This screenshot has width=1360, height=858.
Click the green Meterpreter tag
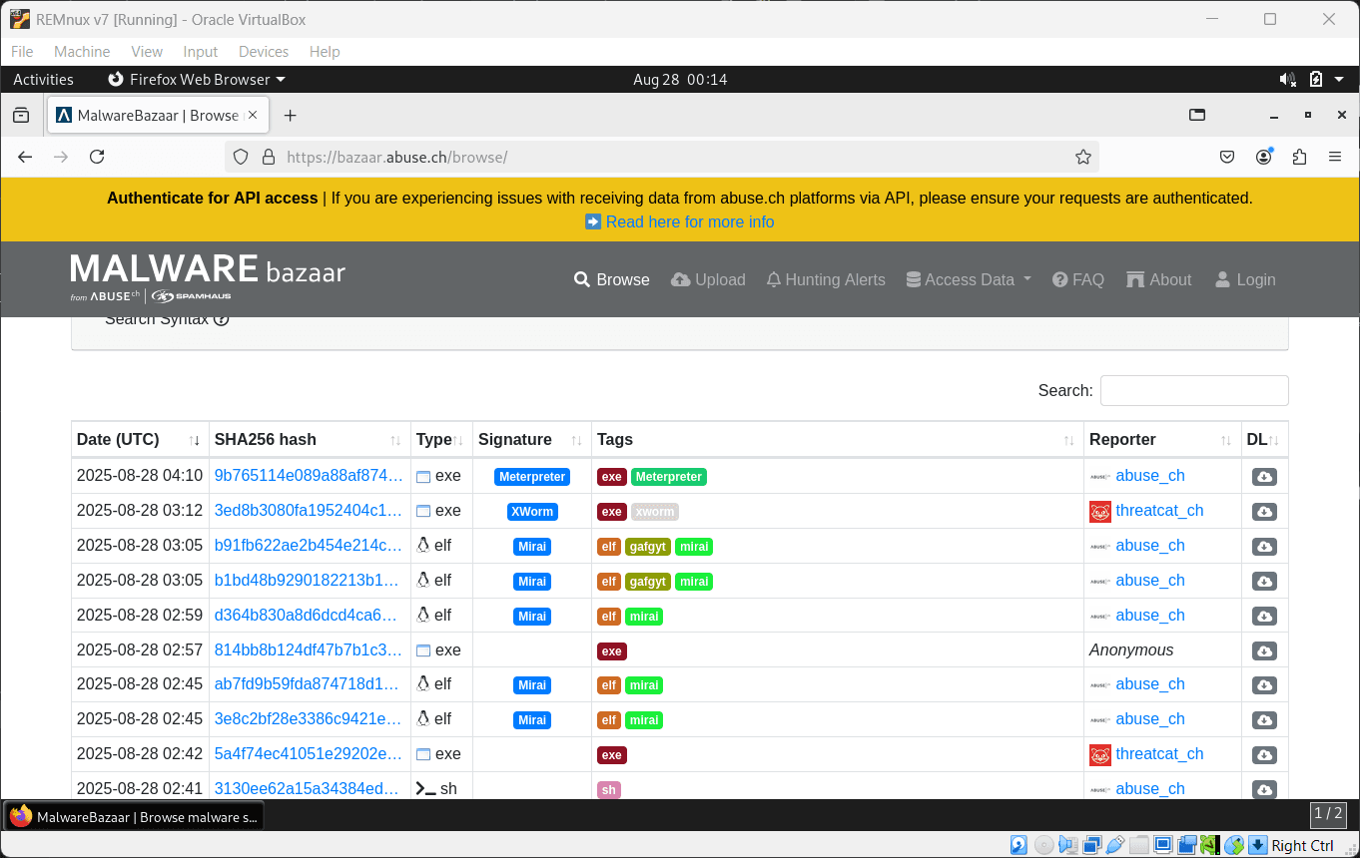click(x=669, y=477)
